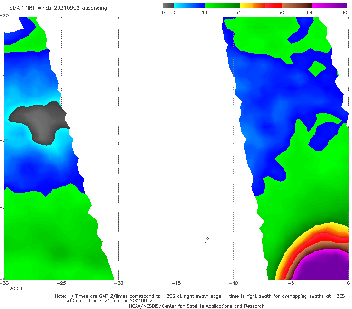Image resolution: width=352 pixels, height=309 pixels.
Task: Click the cyan-to-blue segment of the color bar
Action: [190, 6]
